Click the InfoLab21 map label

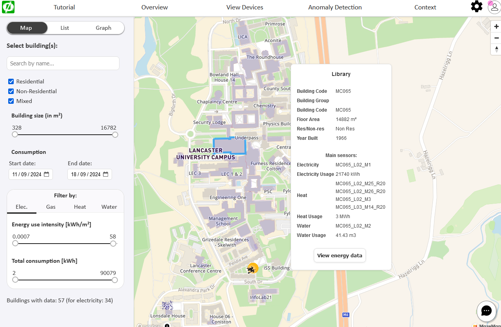[261, 298]
